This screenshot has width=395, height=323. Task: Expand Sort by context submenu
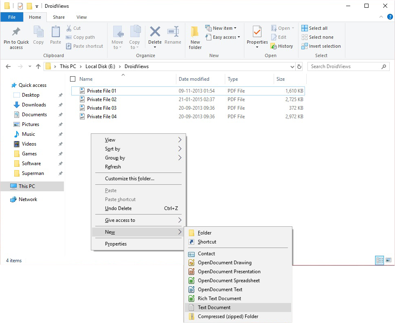point(138,149)
